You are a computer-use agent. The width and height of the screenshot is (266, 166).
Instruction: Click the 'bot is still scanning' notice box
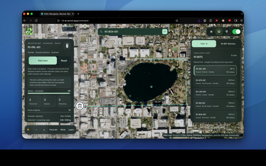point(49,82)
